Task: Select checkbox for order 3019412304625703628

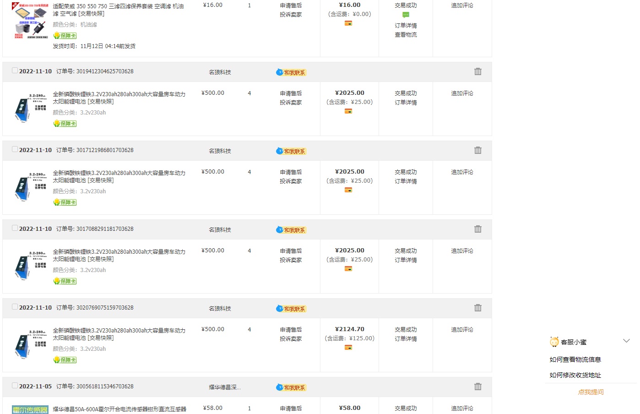Action: (15, 71)
